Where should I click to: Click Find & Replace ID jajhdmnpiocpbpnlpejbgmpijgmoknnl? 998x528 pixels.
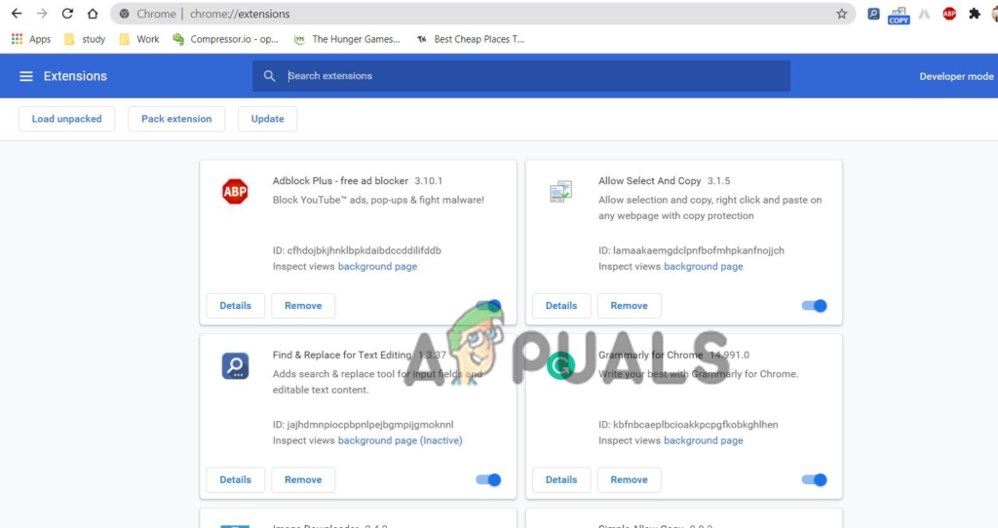364,425
